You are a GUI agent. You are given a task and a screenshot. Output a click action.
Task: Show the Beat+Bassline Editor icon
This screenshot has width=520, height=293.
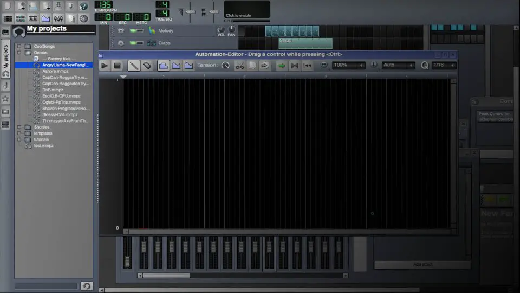point(20,18)
